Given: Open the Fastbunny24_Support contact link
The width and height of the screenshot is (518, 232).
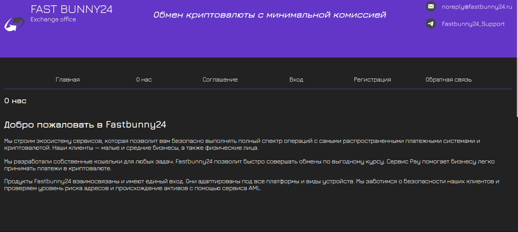Looking at the screenshot, I should click(473, 24).
